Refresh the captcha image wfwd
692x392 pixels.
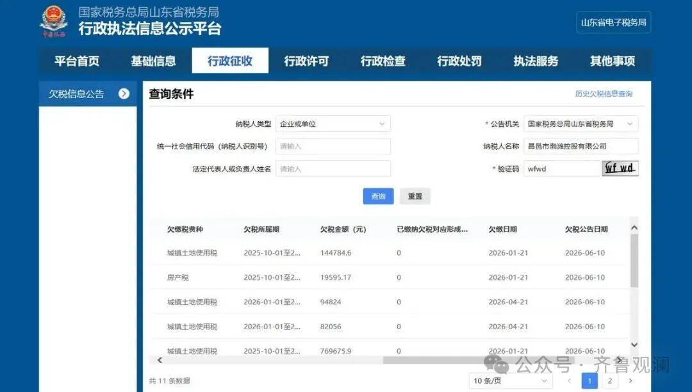(x=620, y=168)
